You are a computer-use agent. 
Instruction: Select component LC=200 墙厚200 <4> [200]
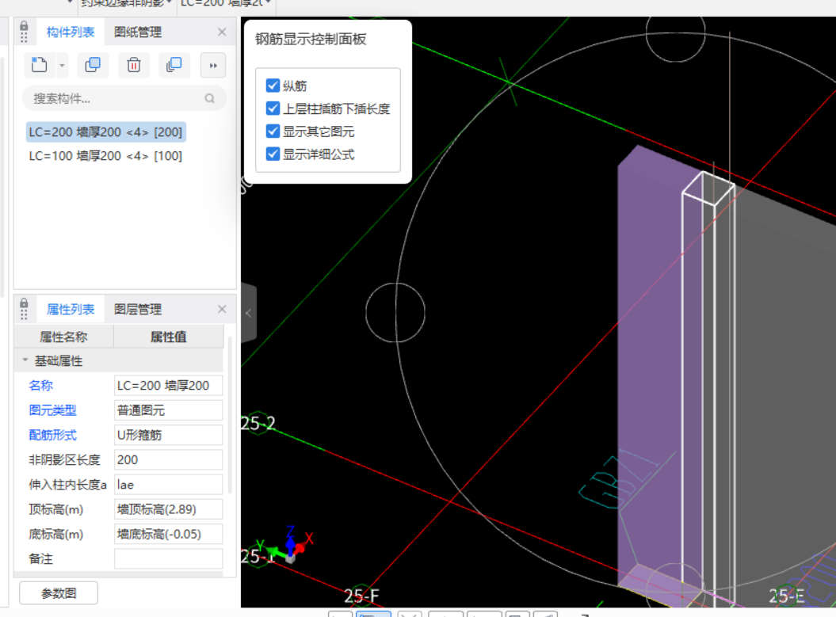point(105,132)
